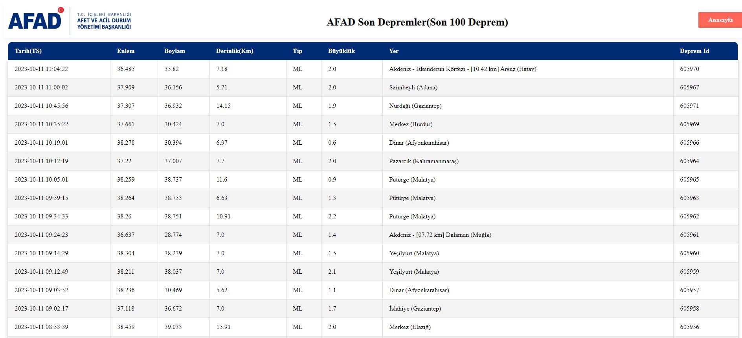Screen dimensions: 742x338
Task: Open the Anasayfa button
Action: pyautogui.click(x=720, y=20)
